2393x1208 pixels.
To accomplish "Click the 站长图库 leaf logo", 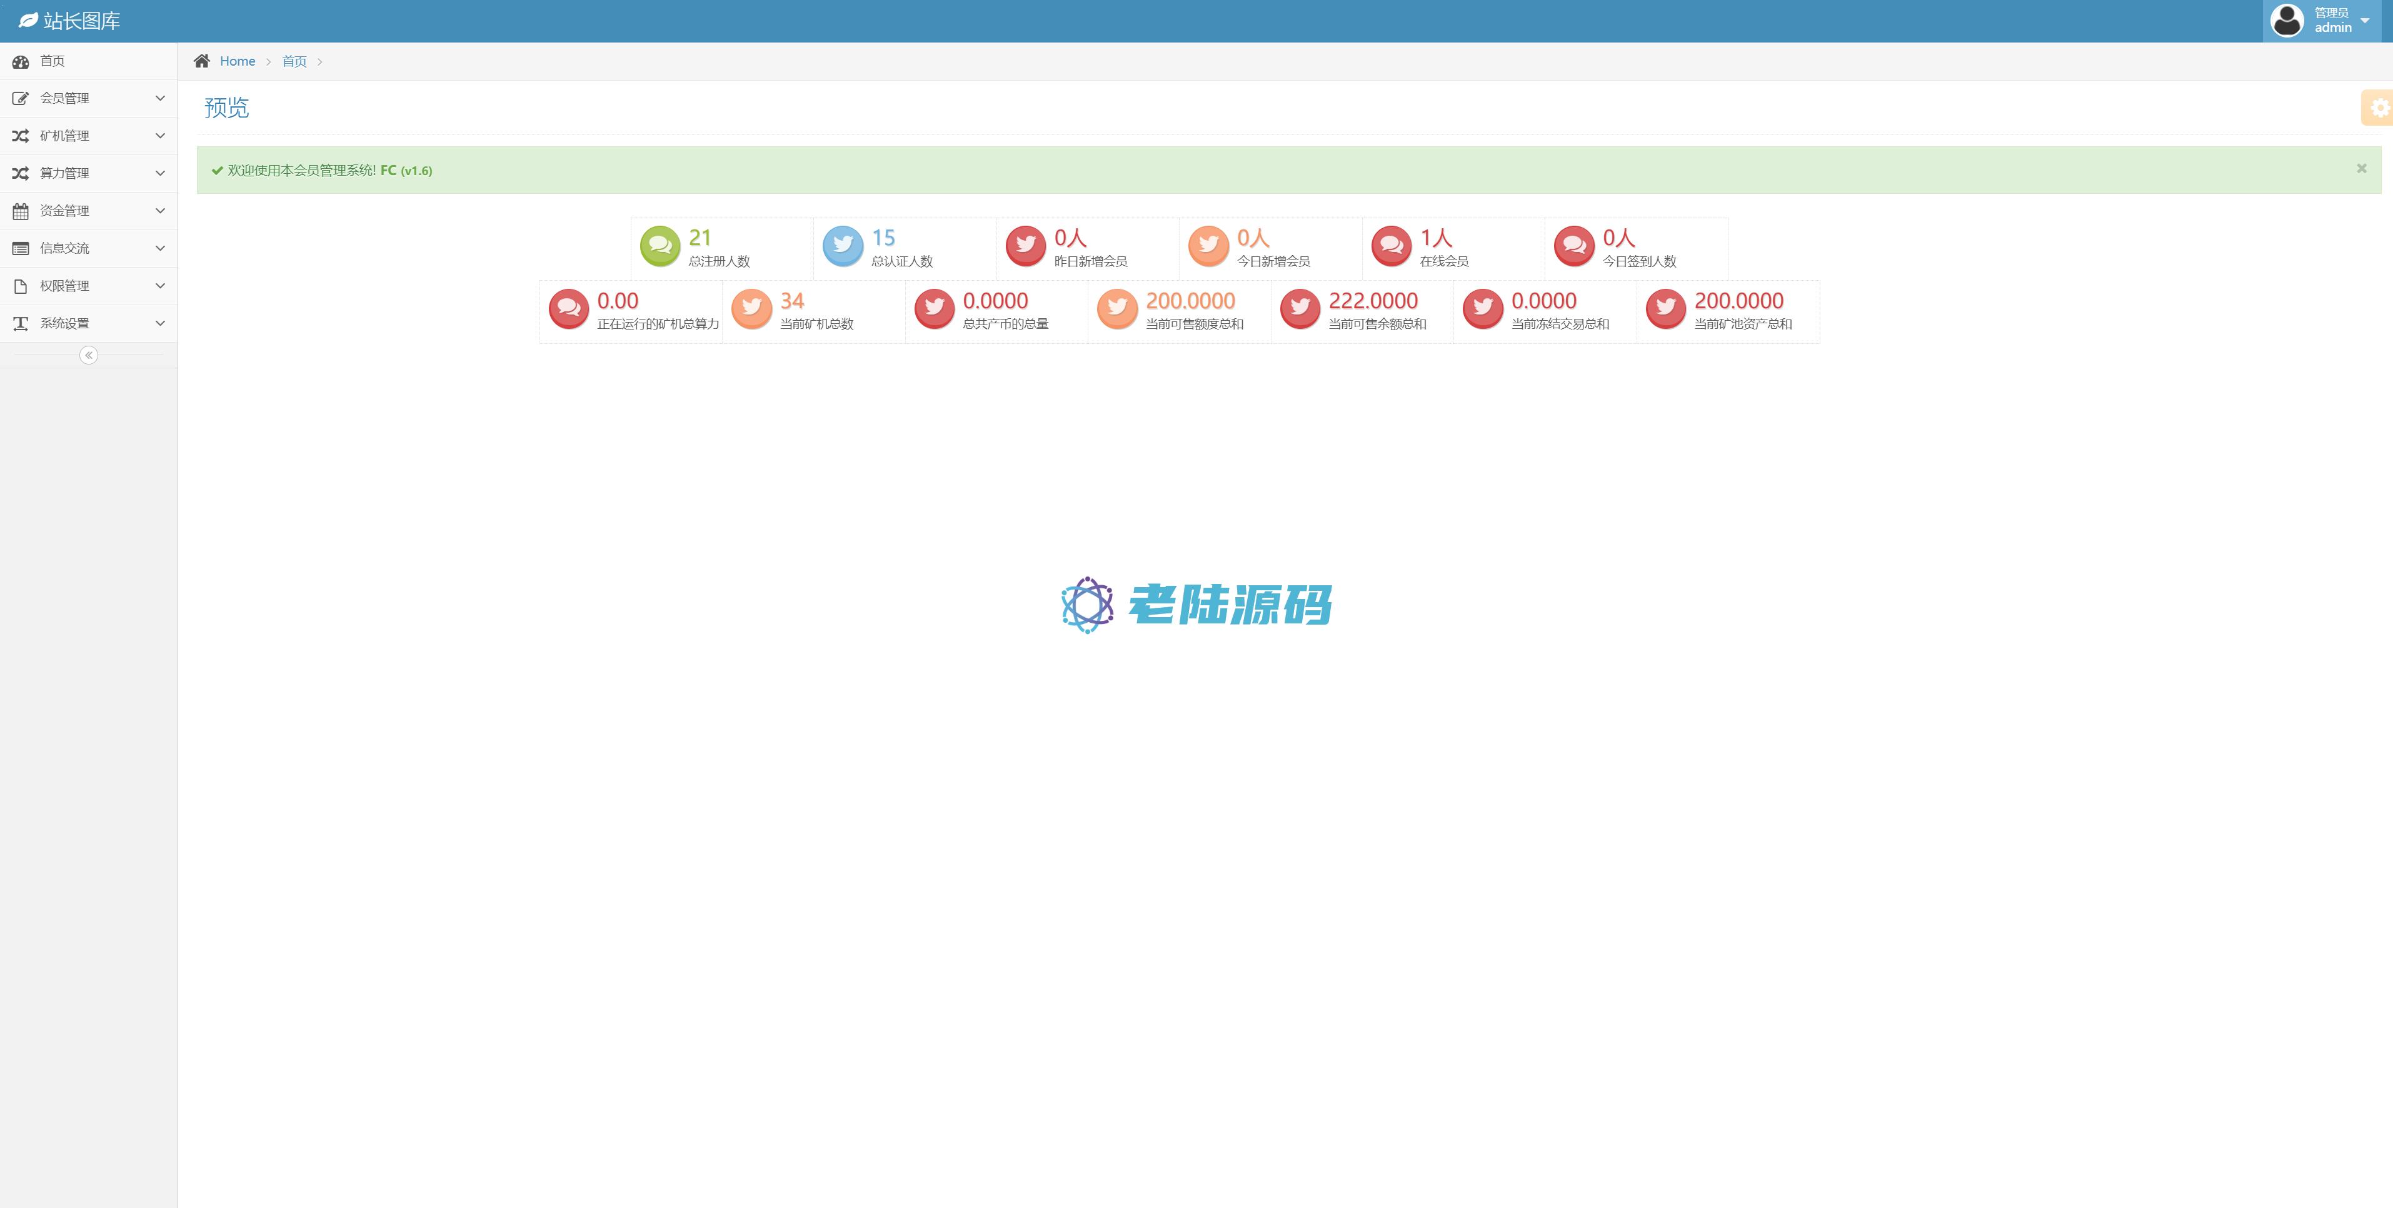I will [x=28, y=21].
